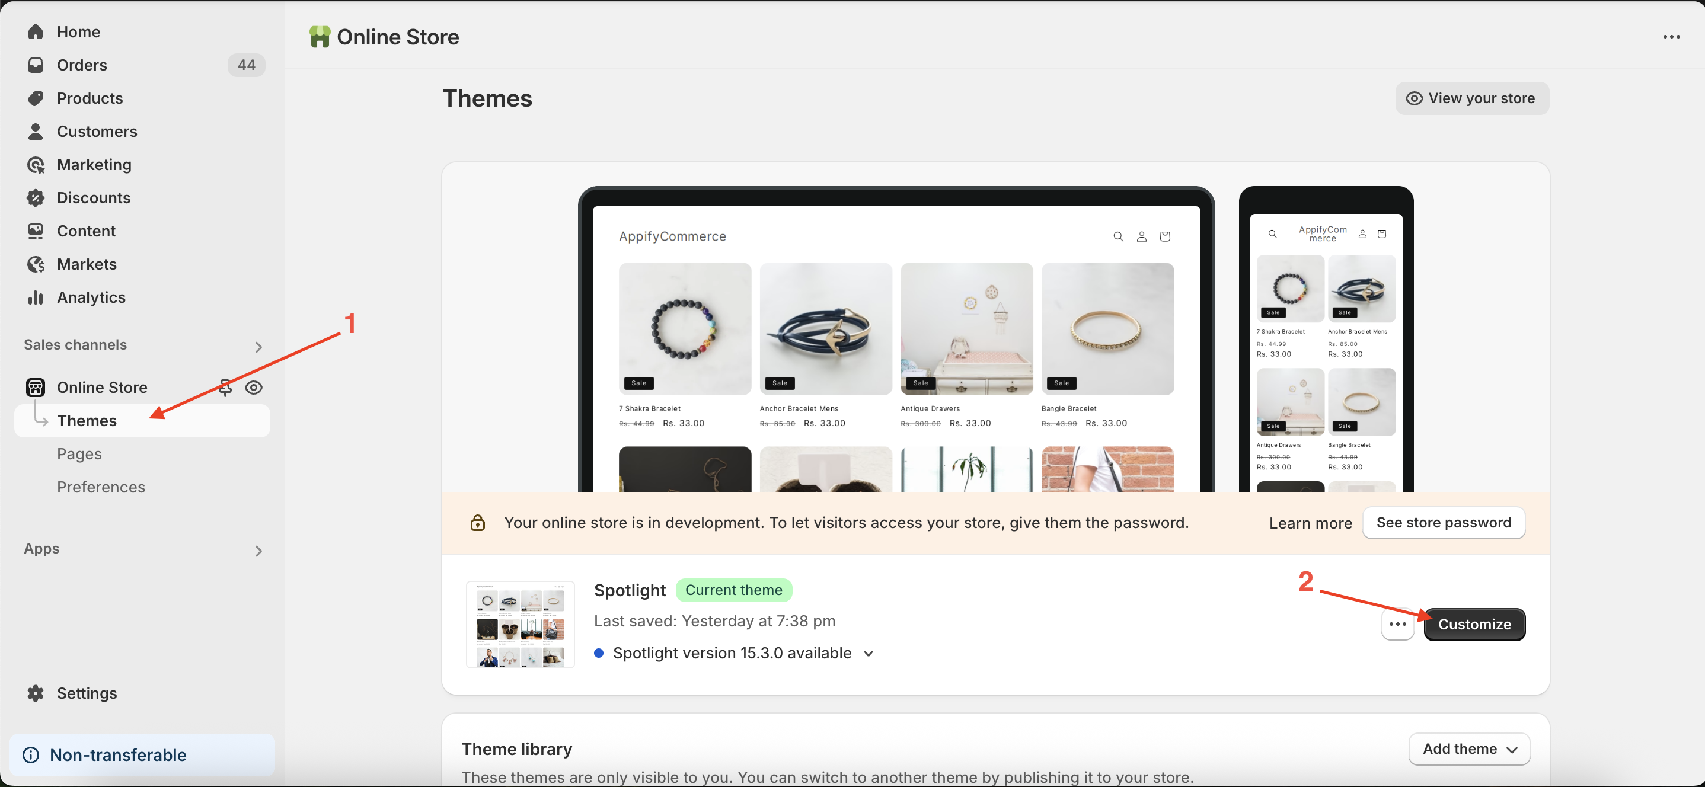Click the Marketing target icon
The height and width of the screenshot is (787, 1705).
point(36,164)
